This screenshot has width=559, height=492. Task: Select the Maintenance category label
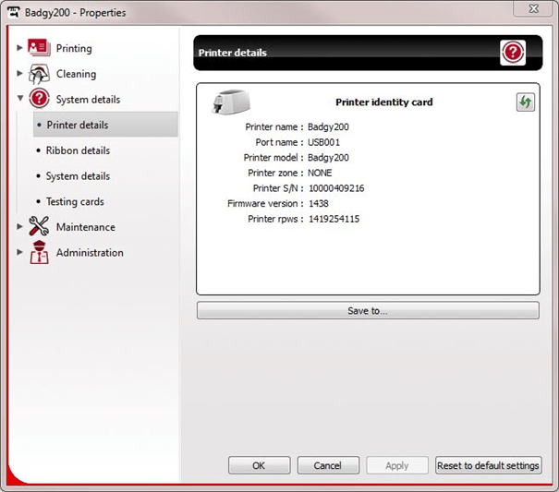tap(86, 227)
